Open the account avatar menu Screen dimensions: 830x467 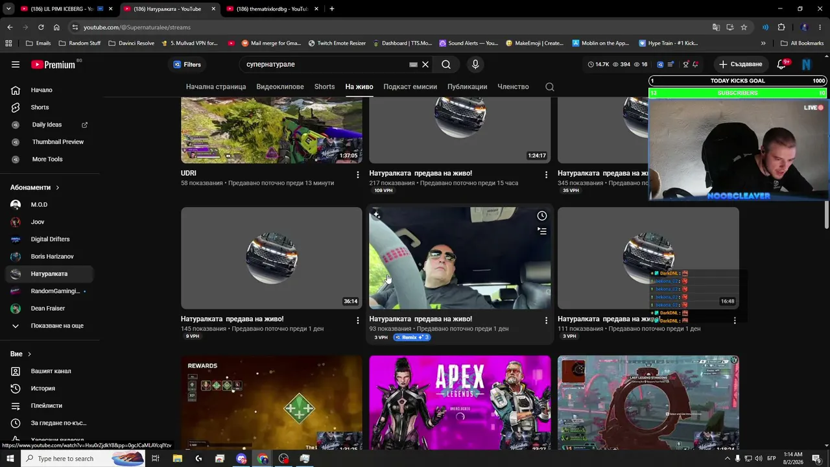[x=807, y=65]
